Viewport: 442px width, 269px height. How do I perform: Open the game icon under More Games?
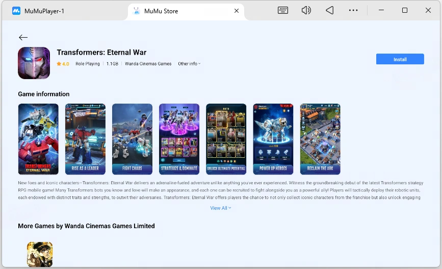coord(40,254)
